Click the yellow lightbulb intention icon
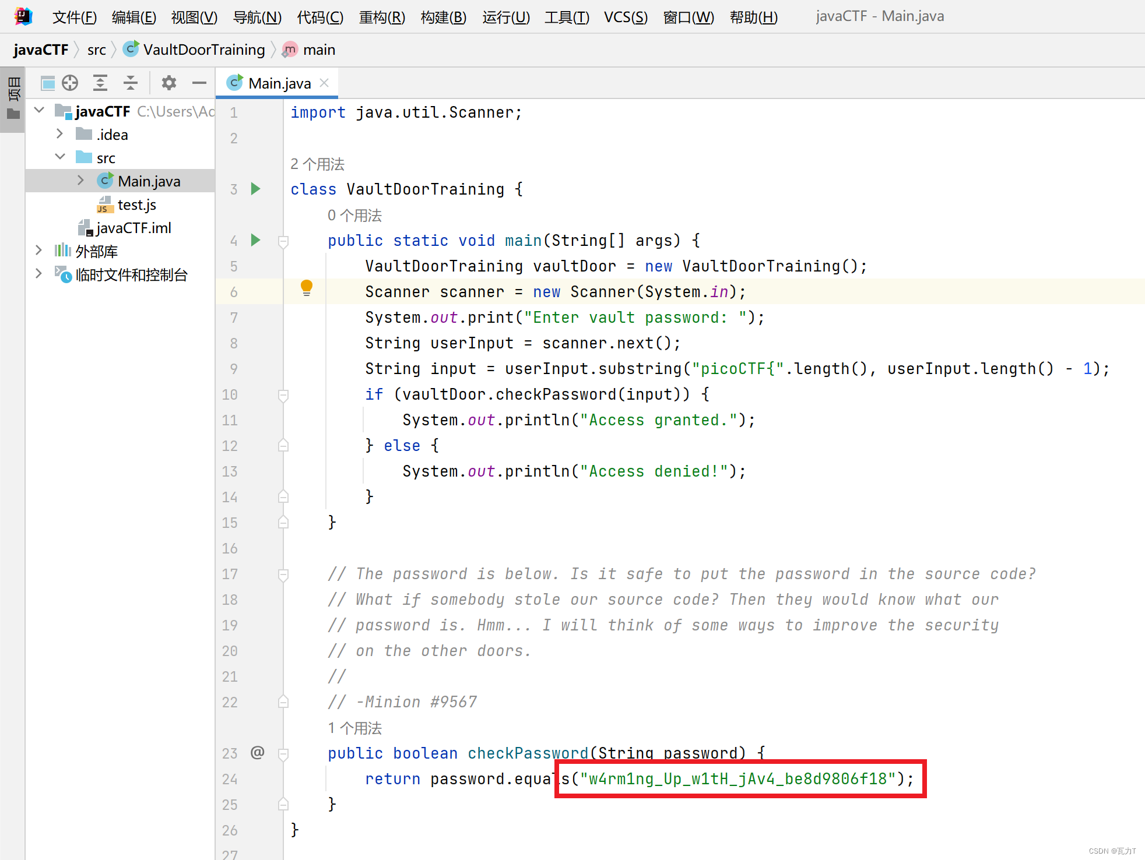 tap(306, 287)
